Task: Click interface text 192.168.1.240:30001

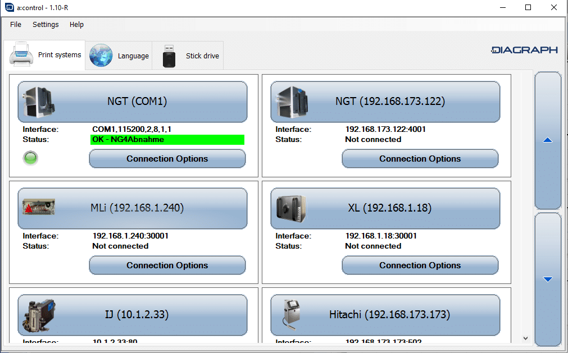Action: click(x=130, y=236)
